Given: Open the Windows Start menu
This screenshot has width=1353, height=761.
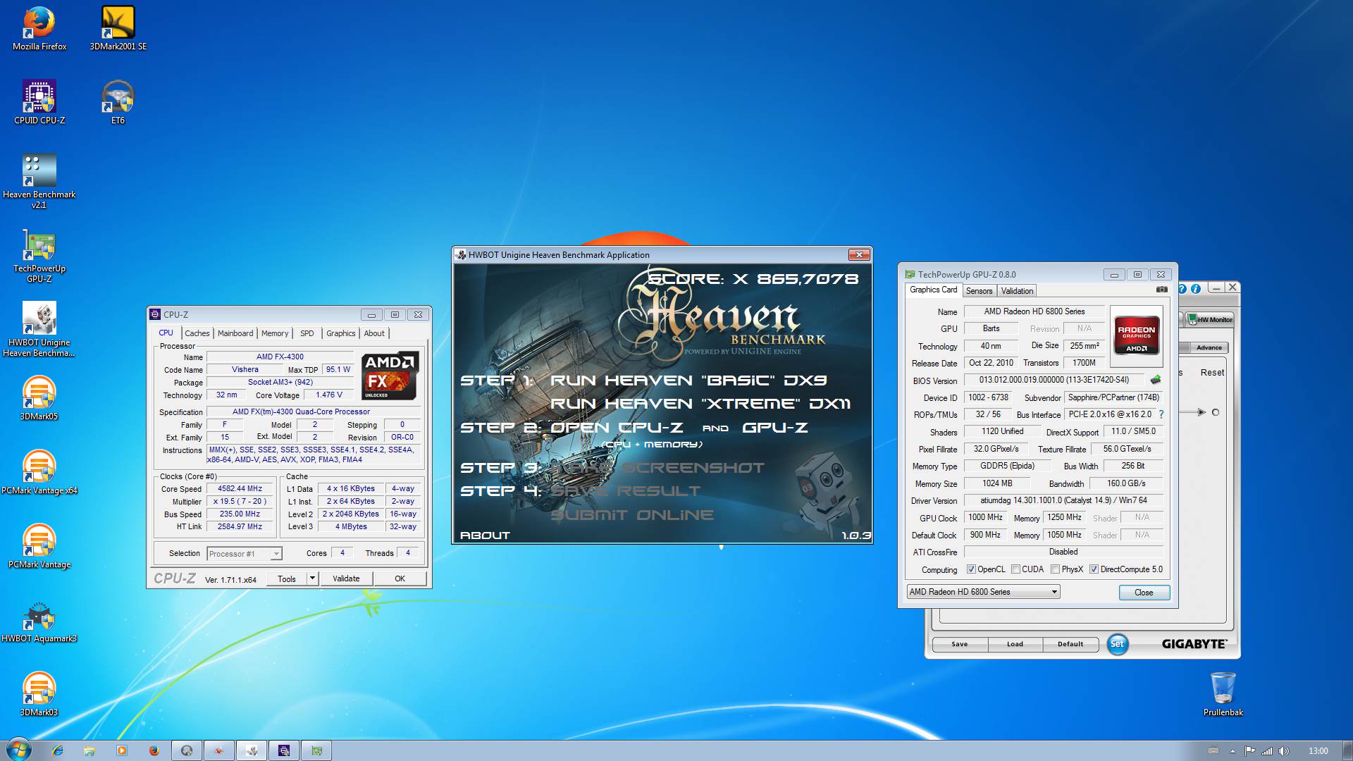Looking at the screenshot, I should [19, 750].
